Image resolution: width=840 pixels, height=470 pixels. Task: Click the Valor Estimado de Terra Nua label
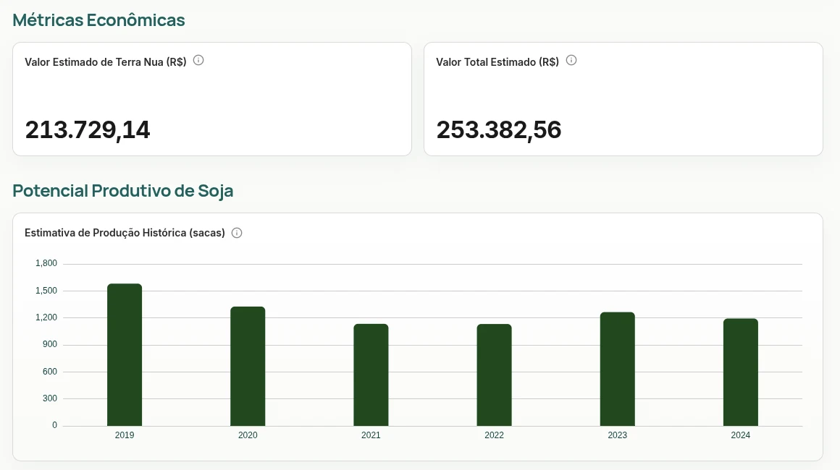click(x=106, y=62)
